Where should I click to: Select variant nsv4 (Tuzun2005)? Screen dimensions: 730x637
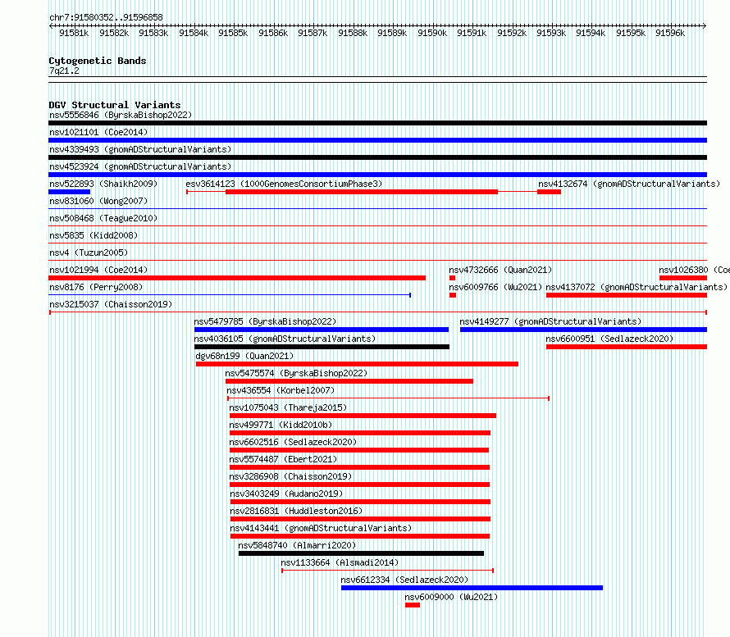(89, 253)
